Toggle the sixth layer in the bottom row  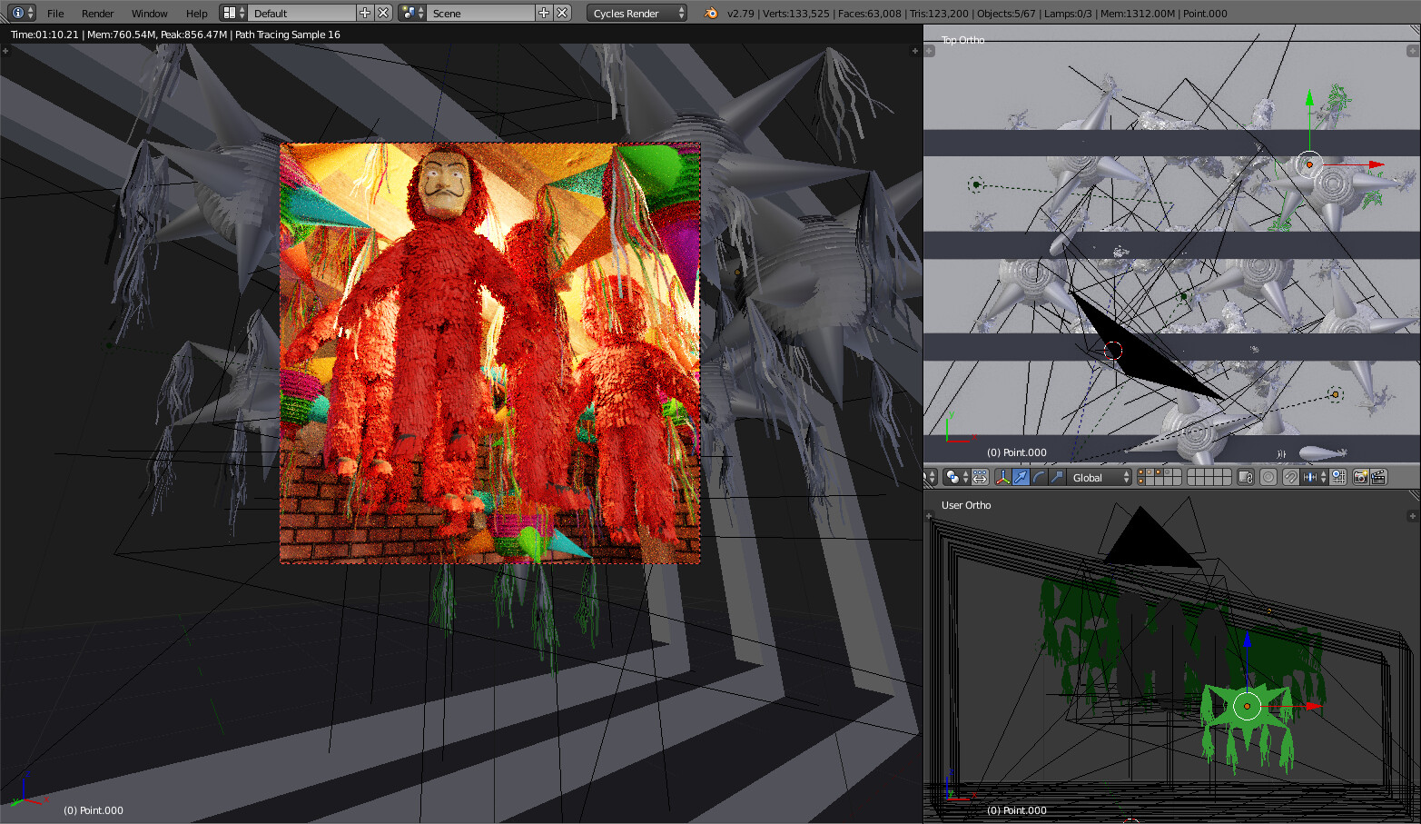[1191, 481]
